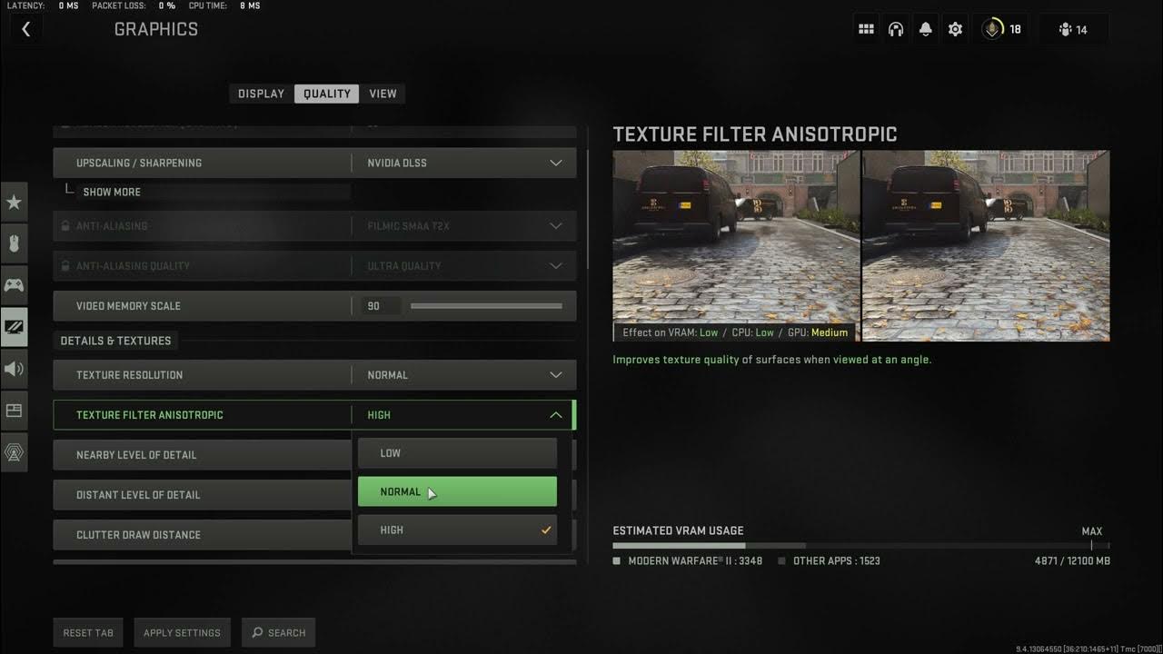Click the Details & Textures section header

point(115,341)
